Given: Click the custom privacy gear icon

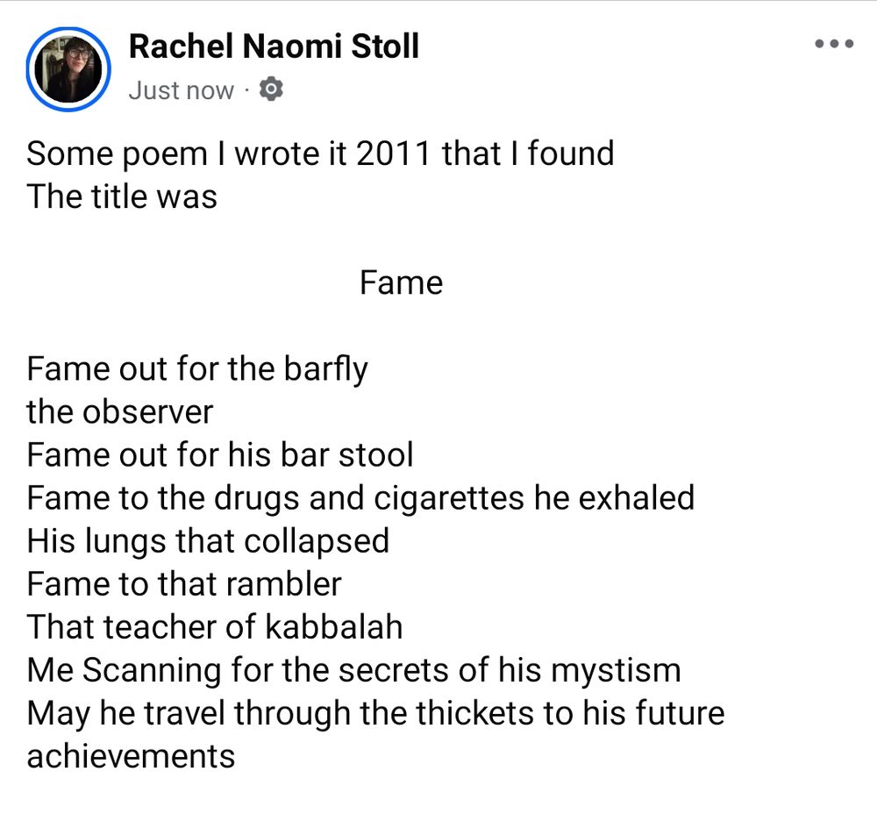Looking at the screenshot, I should pyautogui.click(x=271, y=89).
